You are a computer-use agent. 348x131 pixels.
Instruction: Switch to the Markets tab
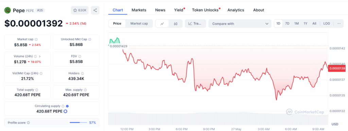point(139,10)
